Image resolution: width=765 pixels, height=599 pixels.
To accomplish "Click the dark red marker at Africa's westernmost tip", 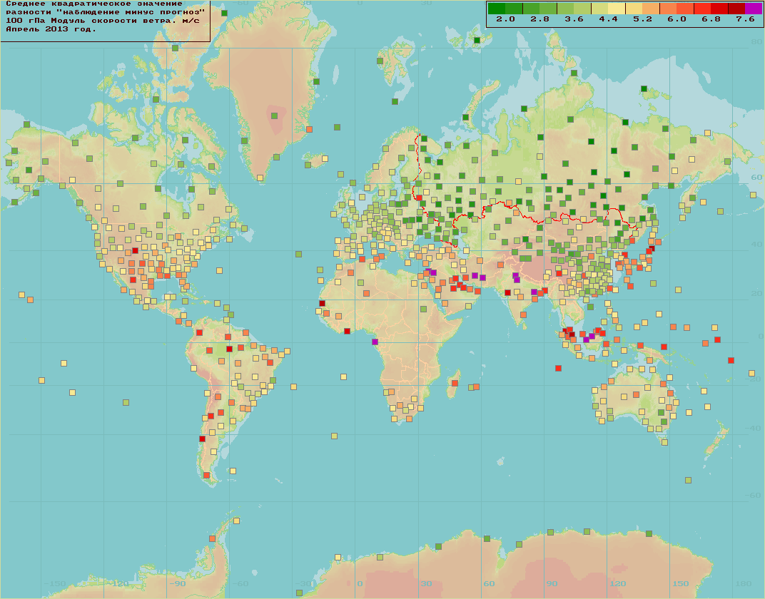I will coord(322,303).
